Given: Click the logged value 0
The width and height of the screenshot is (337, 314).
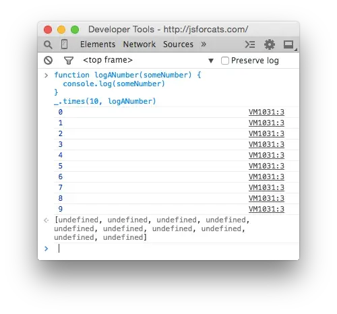Looking at the screenshot, I should click(61, 112).
